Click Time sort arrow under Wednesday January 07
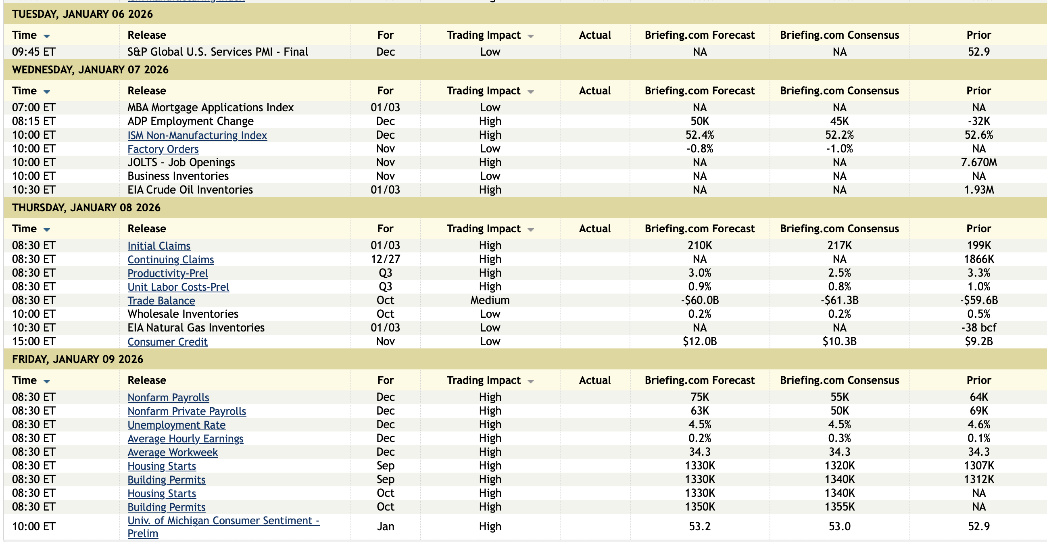Screen dimensions: 1047x542 click(x=47, y=92)
